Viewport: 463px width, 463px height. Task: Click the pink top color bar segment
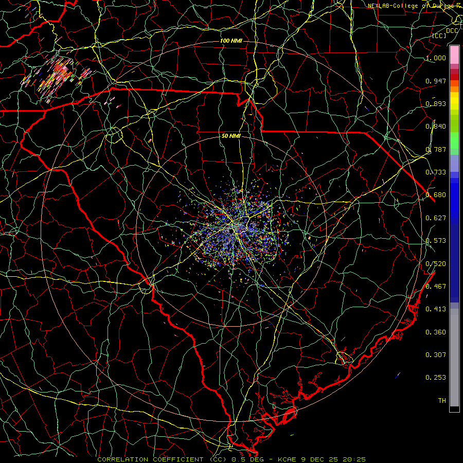454,55
